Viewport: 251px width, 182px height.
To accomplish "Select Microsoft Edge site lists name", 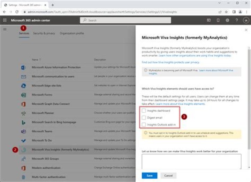I will pos(46,86).
